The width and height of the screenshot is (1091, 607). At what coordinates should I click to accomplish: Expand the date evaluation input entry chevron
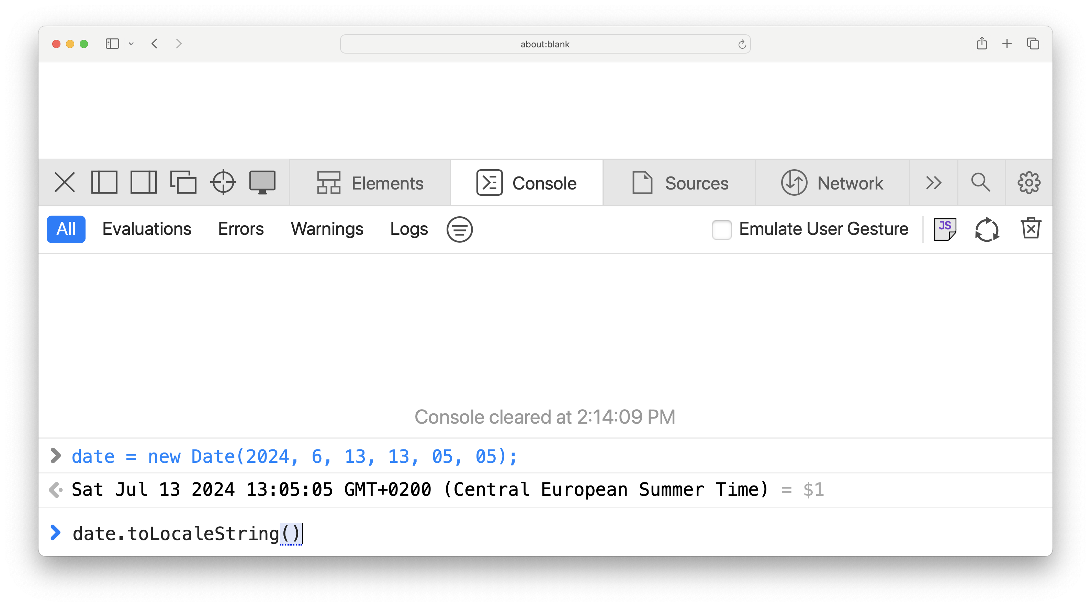(x=56, y=456)
